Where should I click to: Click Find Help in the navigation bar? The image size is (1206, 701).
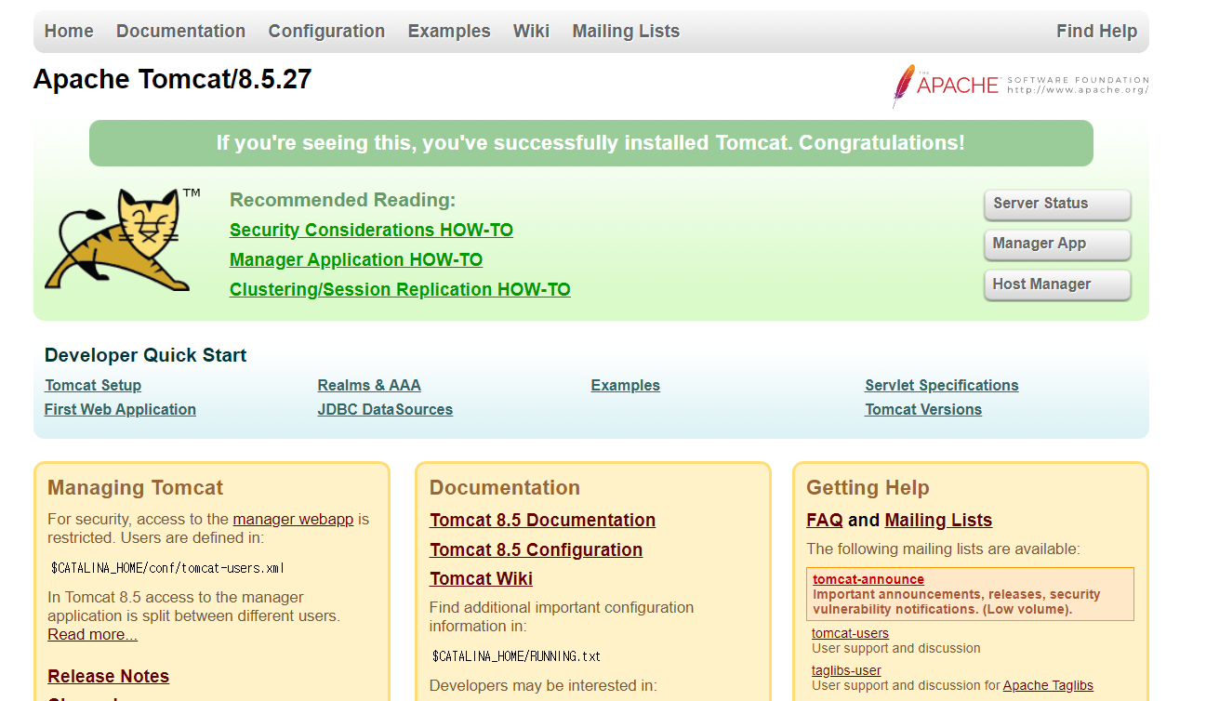coord(1096,31)
